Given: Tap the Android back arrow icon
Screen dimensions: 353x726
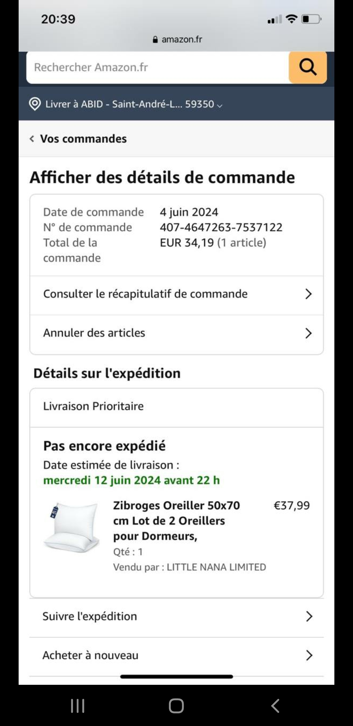Looking at the screenshot, I should [x=275, y=706].
